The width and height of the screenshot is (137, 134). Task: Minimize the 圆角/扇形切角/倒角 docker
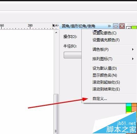pyautogui.click(x=116, y=26)
